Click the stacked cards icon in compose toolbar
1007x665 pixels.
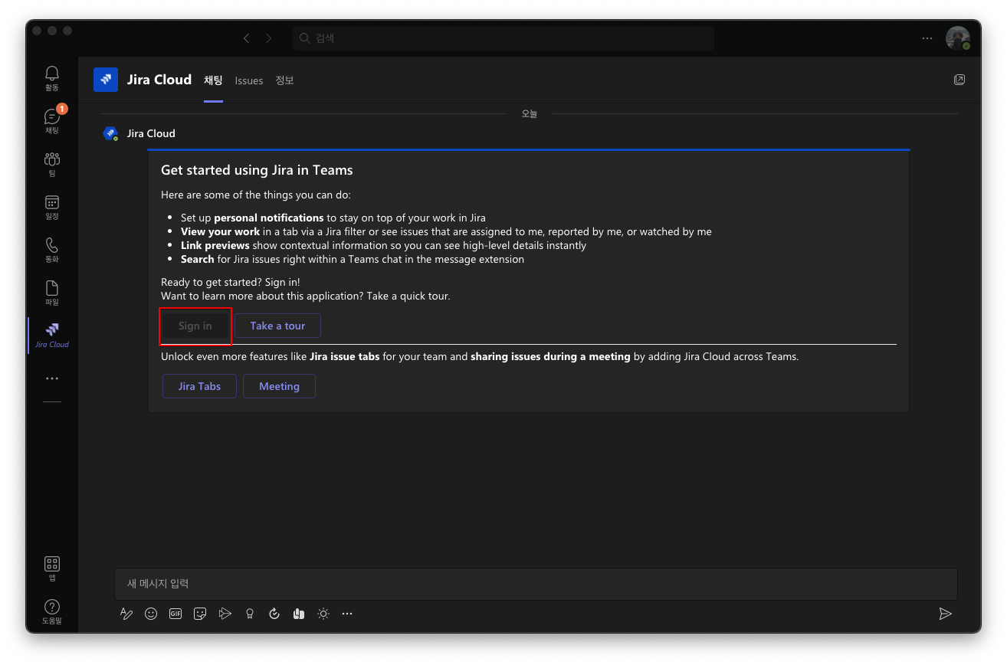pyautogui.click(x=299, y=614)
